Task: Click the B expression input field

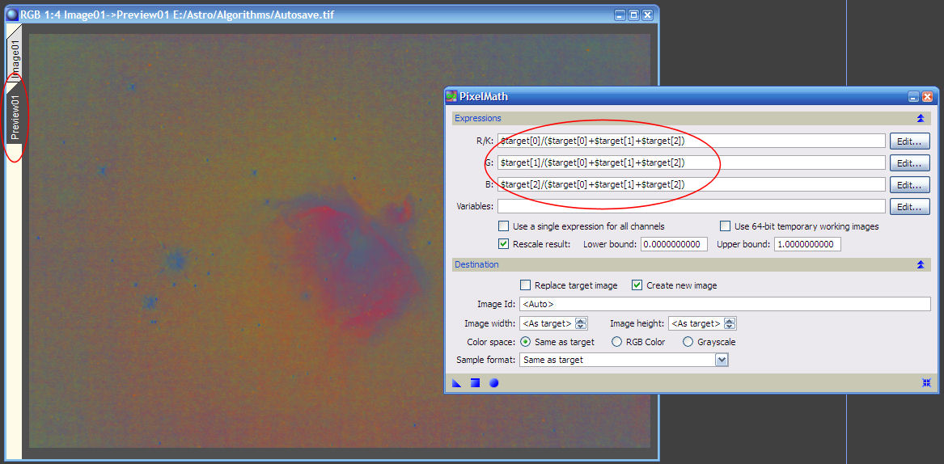Action: tap(691, 184)
